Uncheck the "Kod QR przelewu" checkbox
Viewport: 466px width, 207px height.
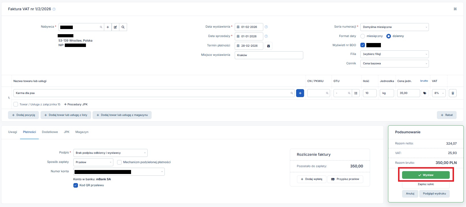click(76, 185)
